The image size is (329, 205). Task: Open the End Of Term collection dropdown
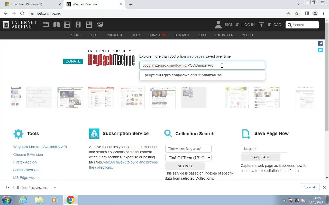(188, 158)
